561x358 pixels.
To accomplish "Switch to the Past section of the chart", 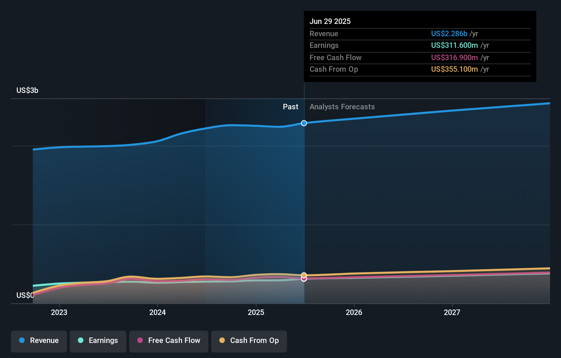I will click(x=290, y=107).
